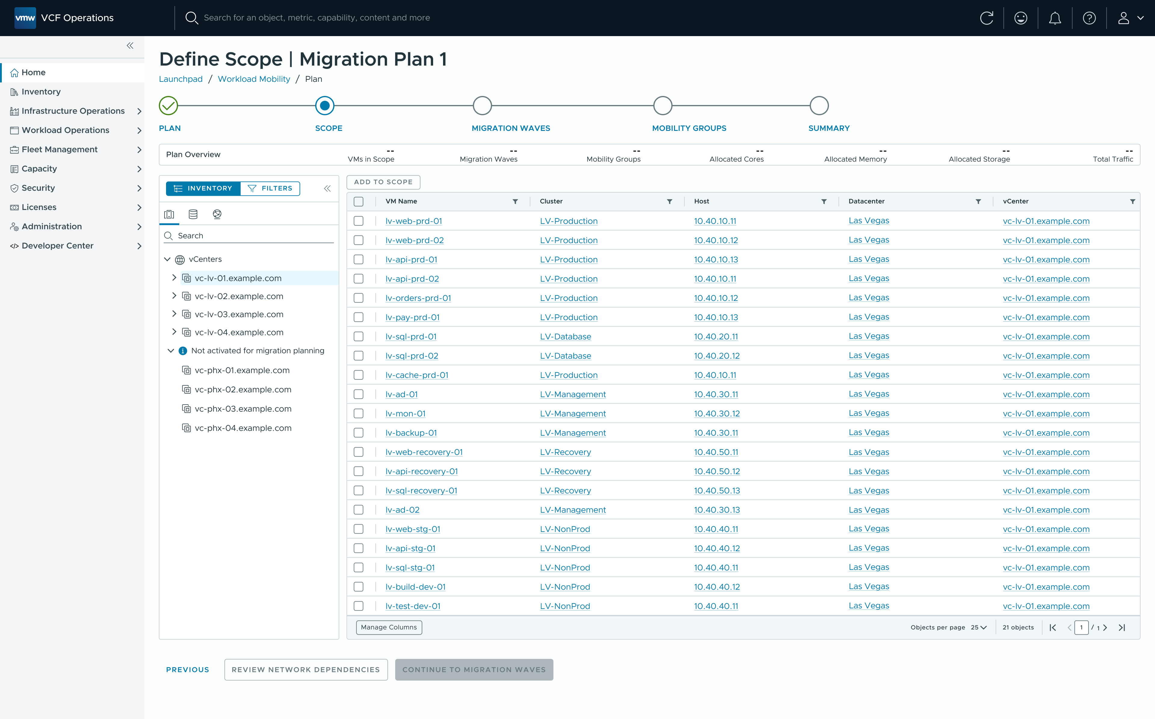Collapse the left navigation sidebar

click(130, 46)
